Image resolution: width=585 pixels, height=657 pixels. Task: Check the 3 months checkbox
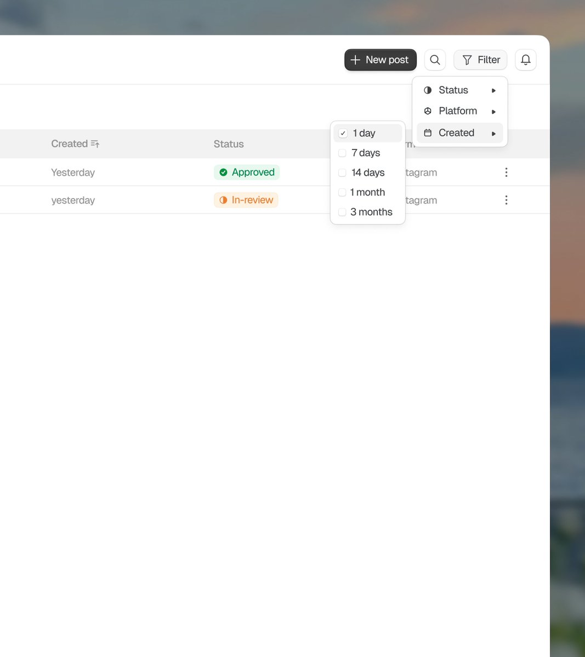tap(342, 212)
